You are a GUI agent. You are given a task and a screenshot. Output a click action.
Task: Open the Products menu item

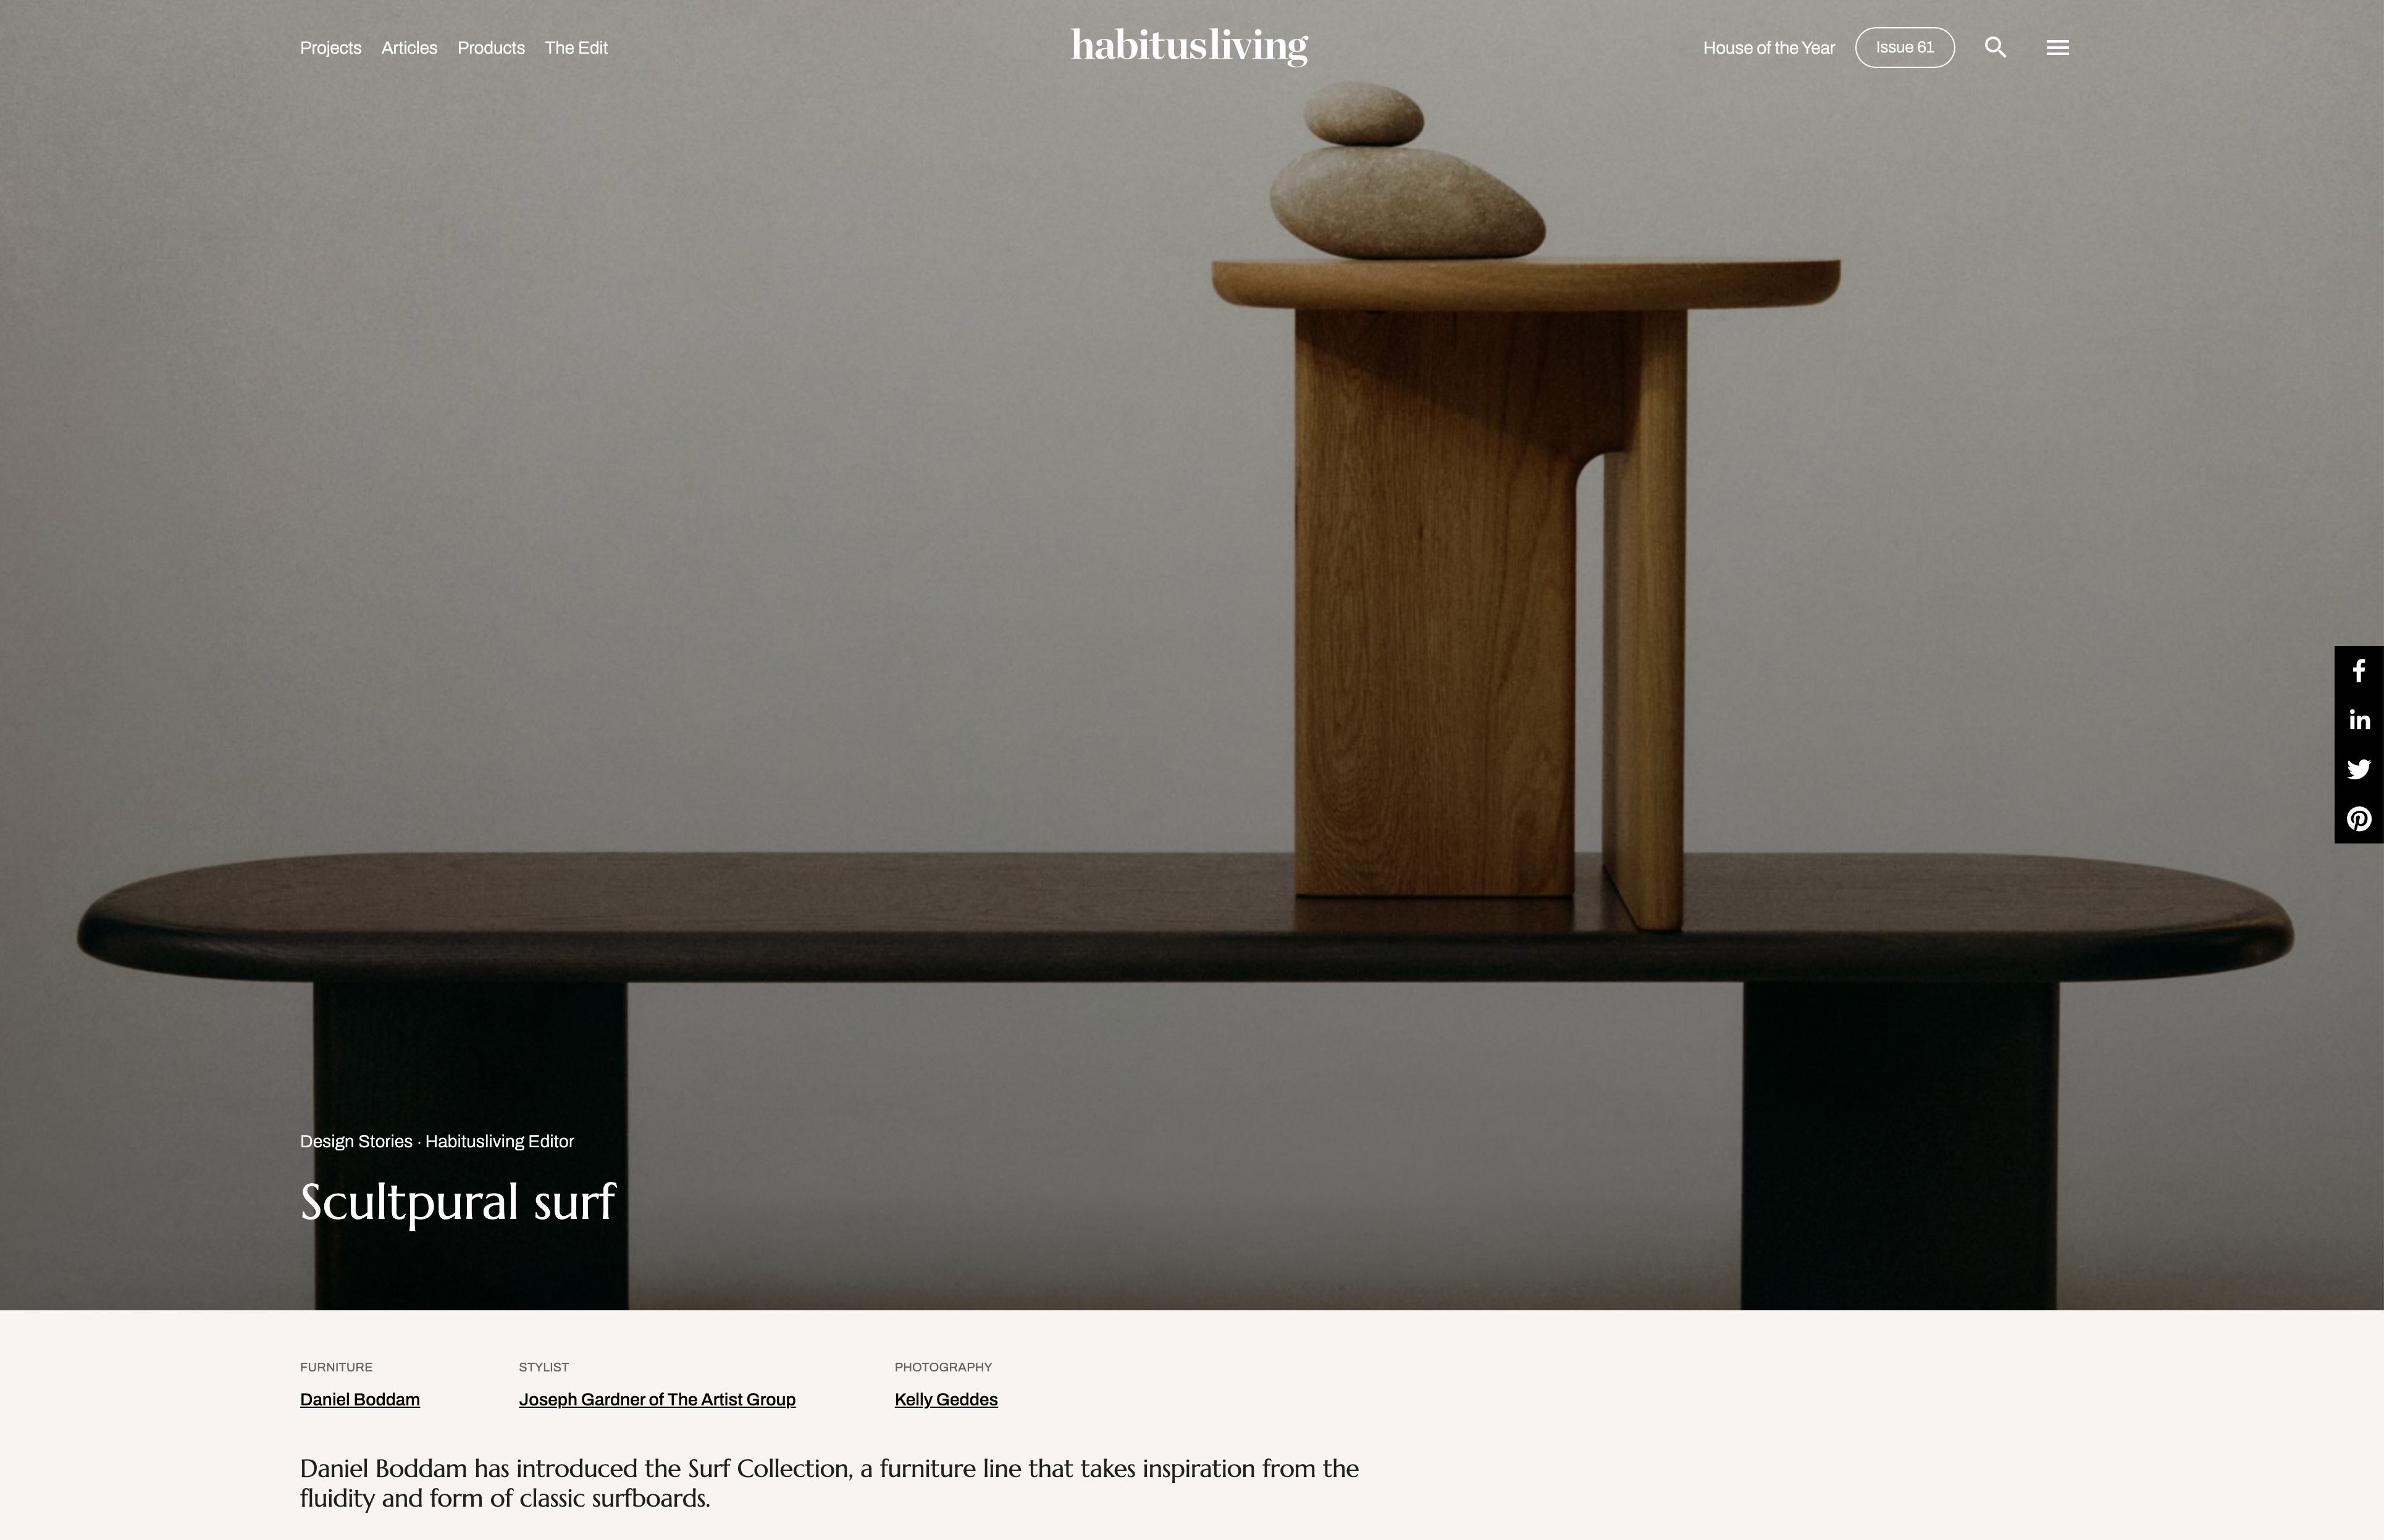[x=491, y=48]
